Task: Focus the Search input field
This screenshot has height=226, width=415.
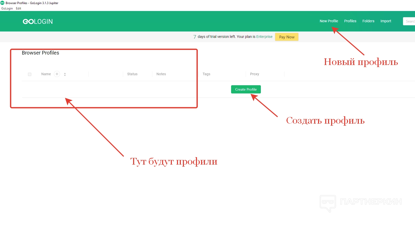Action: 409,21
